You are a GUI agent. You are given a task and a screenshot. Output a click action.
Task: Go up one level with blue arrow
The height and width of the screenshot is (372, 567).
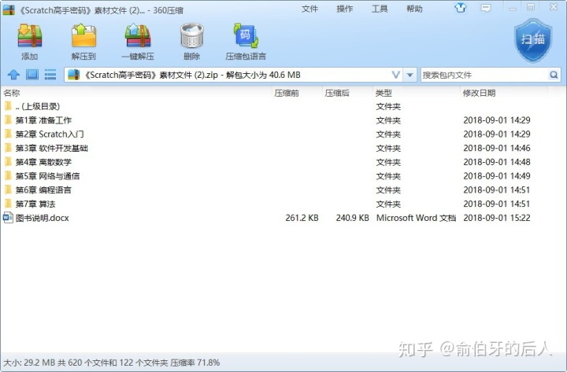pos(13,75)
